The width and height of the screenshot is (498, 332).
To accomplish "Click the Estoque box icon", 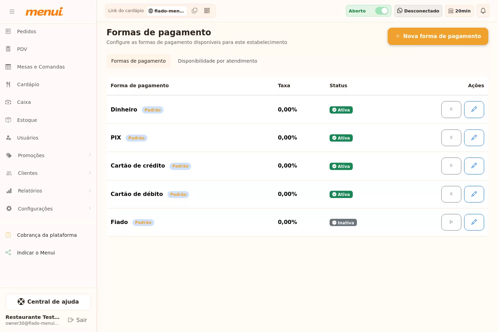I will click(8, 120).
